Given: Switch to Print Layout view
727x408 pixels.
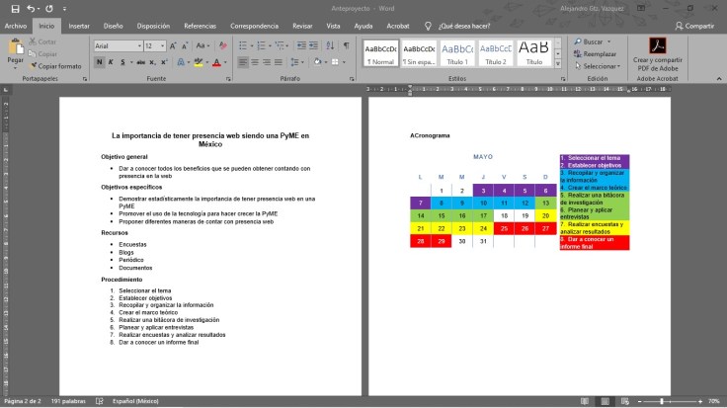Looking at the screenshot, I should click(x=606, y=401).
